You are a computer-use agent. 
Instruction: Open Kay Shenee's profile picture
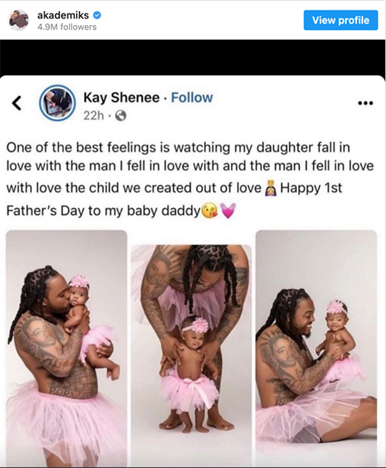click(57, 103)
